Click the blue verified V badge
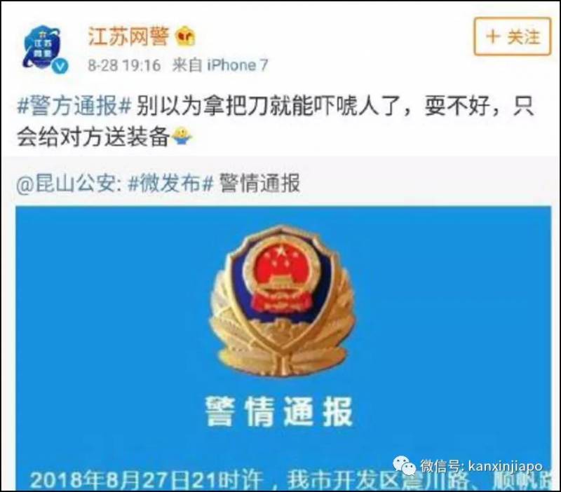This screenshot has width=561, height=492. pos(60,67)
